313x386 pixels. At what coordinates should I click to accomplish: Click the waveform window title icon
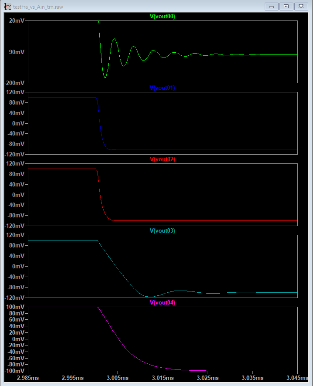click(8, 7)
